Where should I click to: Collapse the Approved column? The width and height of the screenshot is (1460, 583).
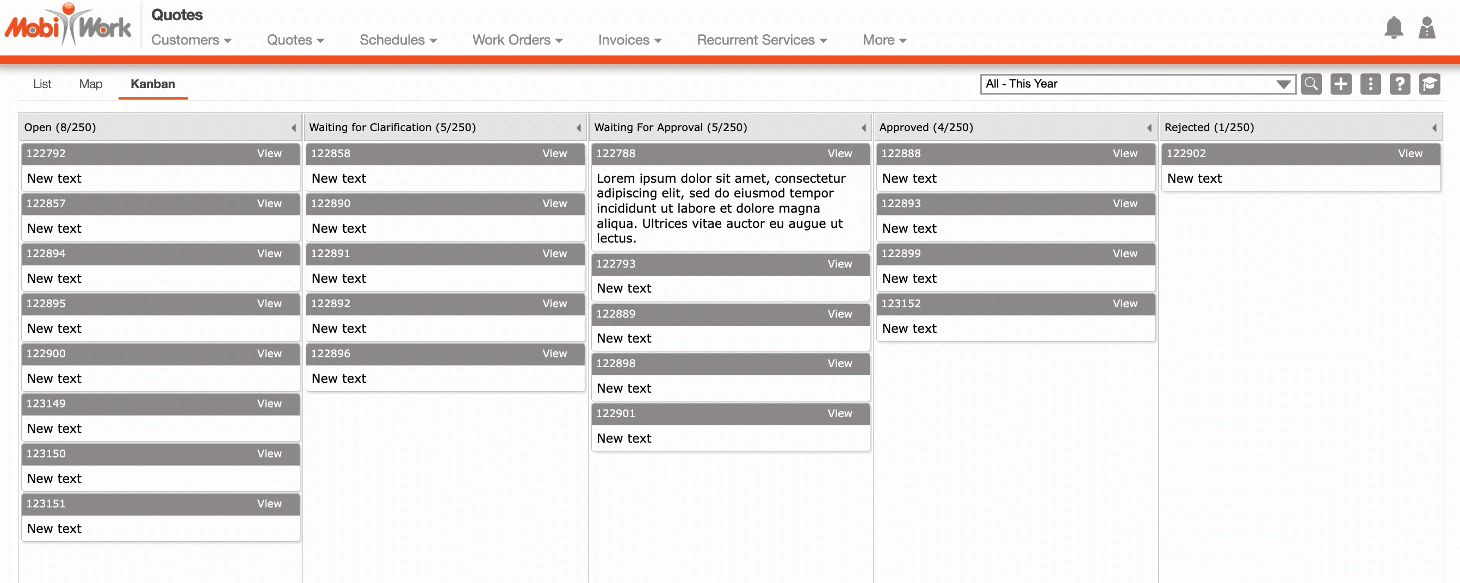[1149, 127]
